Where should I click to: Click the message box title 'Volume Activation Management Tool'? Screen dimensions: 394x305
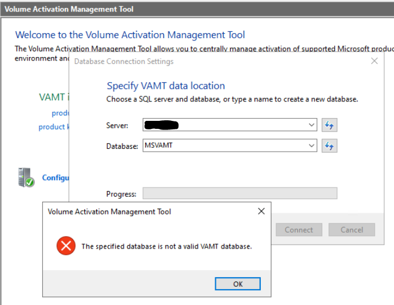tap(109, 212)
